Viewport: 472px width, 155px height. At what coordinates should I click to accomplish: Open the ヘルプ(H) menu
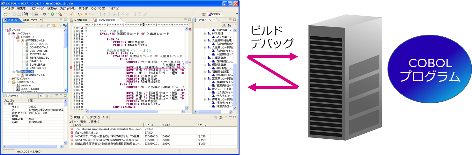[x=114, y=8]
